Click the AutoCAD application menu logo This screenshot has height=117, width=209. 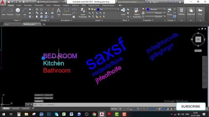(x=3, y=2)
